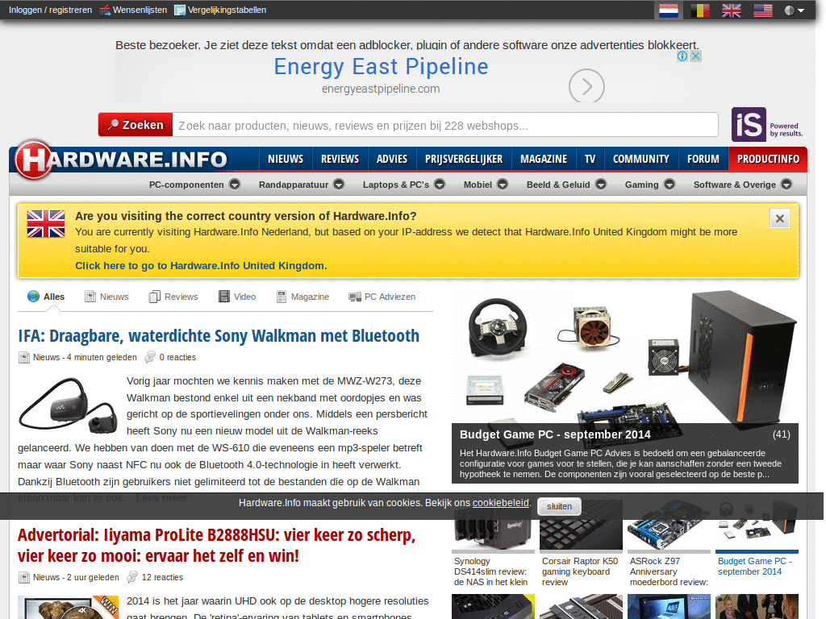Viewport: 826px width, 619px height.
Task: Click the Wensenlijsten link text
Action: [x=140, y=10]
